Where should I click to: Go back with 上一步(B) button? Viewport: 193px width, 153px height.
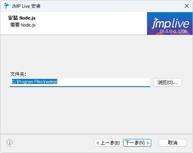pos(108,143)
